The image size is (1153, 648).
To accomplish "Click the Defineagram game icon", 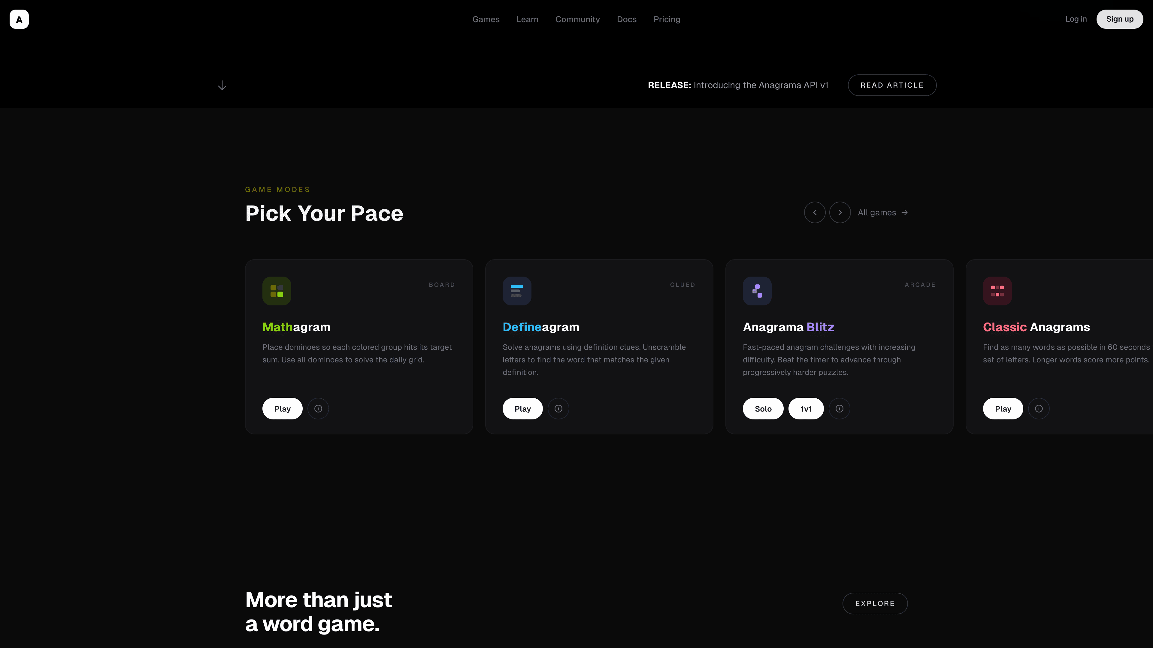I will coord(517,291).
